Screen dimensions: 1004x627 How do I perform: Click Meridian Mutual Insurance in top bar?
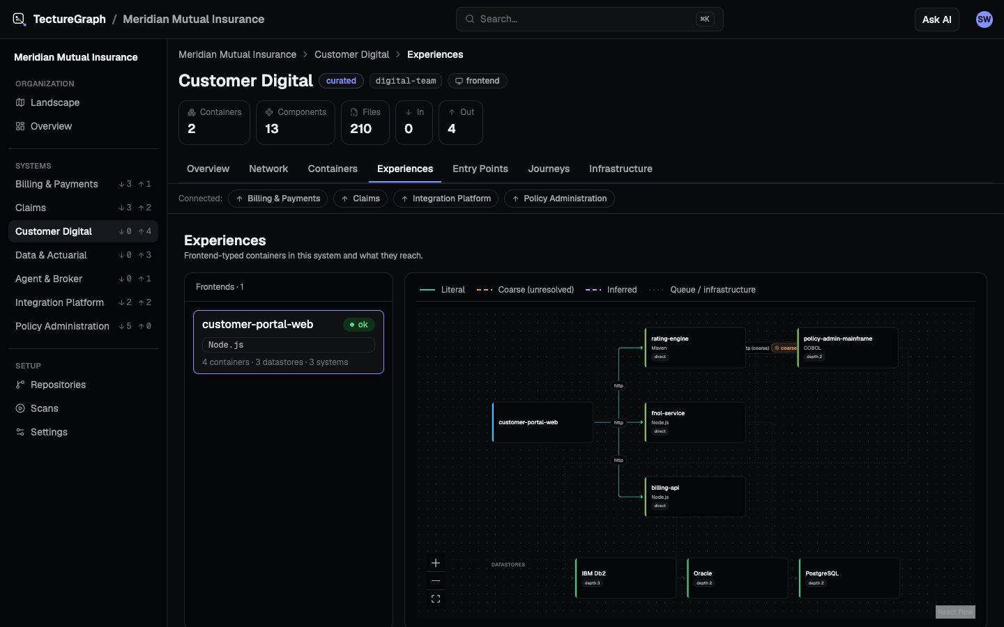(193, 20)
